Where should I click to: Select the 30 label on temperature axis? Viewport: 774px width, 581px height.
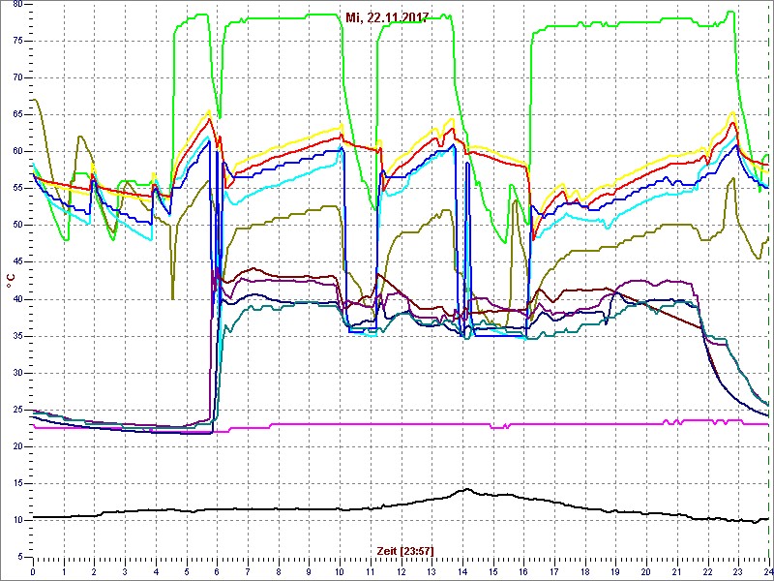pos(16,373)
